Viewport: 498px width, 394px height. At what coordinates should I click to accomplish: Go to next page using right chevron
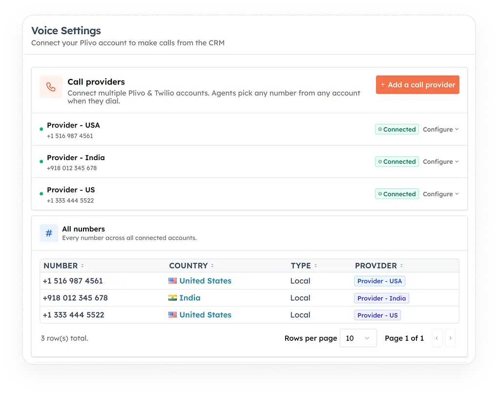pyautogui.click(x=450, y=338)
